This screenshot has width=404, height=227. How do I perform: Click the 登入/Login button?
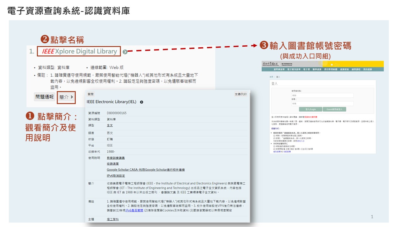(311, 109)
